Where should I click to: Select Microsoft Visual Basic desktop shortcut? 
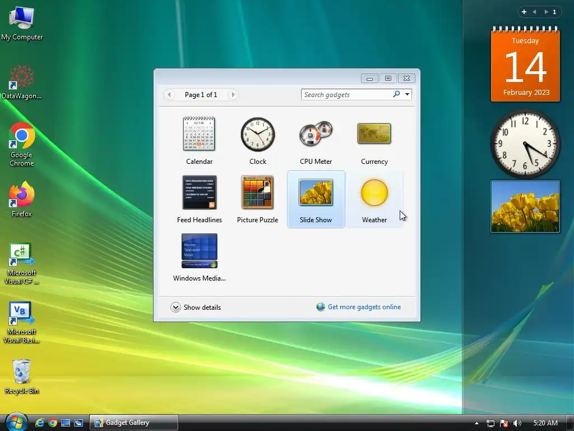click(x=22, y=323)
